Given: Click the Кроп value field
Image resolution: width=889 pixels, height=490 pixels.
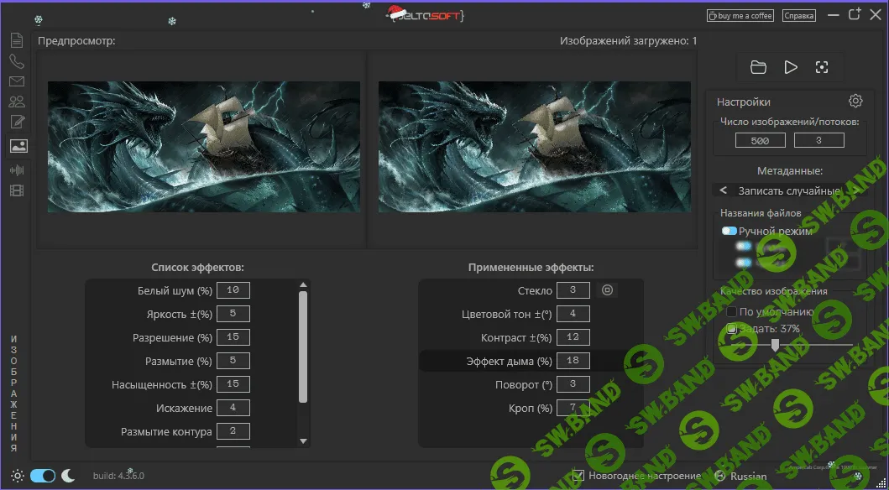Looking at the screenshot, I should pos(573,408).
